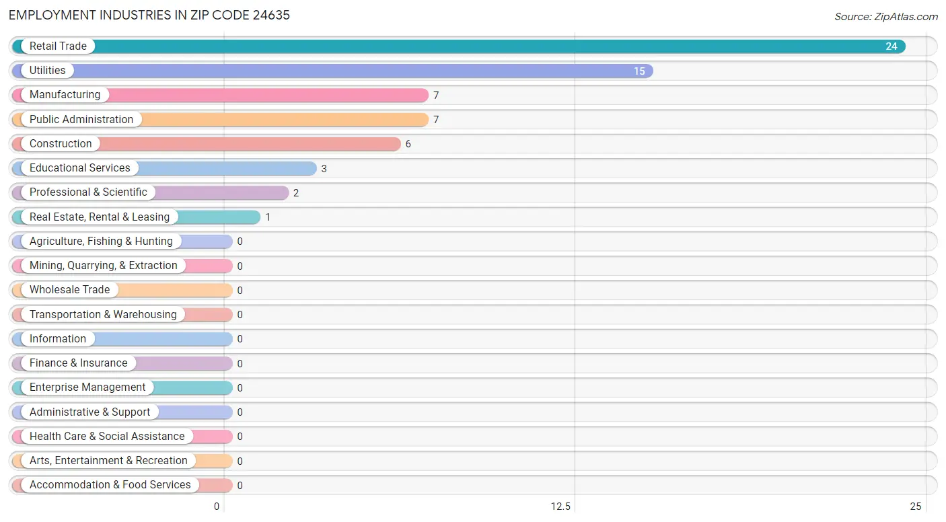946x522 pixels.
Task: Select the Public Administration label
Action: click(x=81, y=120)
